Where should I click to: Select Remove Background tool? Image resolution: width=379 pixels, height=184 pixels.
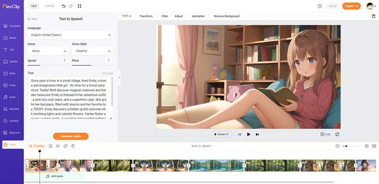(x=226, y=16)
